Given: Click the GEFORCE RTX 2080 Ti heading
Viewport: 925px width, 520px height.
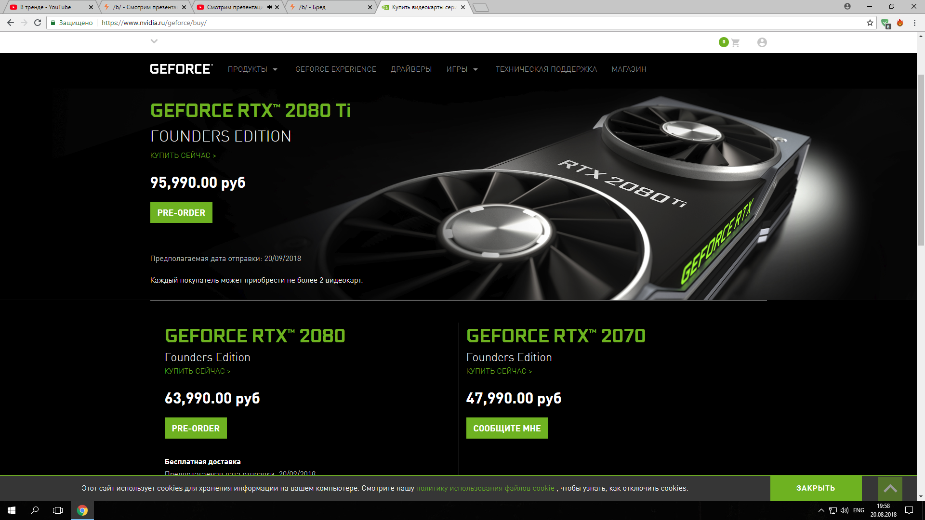Looking at the screenshot, I should coord(251,111).
